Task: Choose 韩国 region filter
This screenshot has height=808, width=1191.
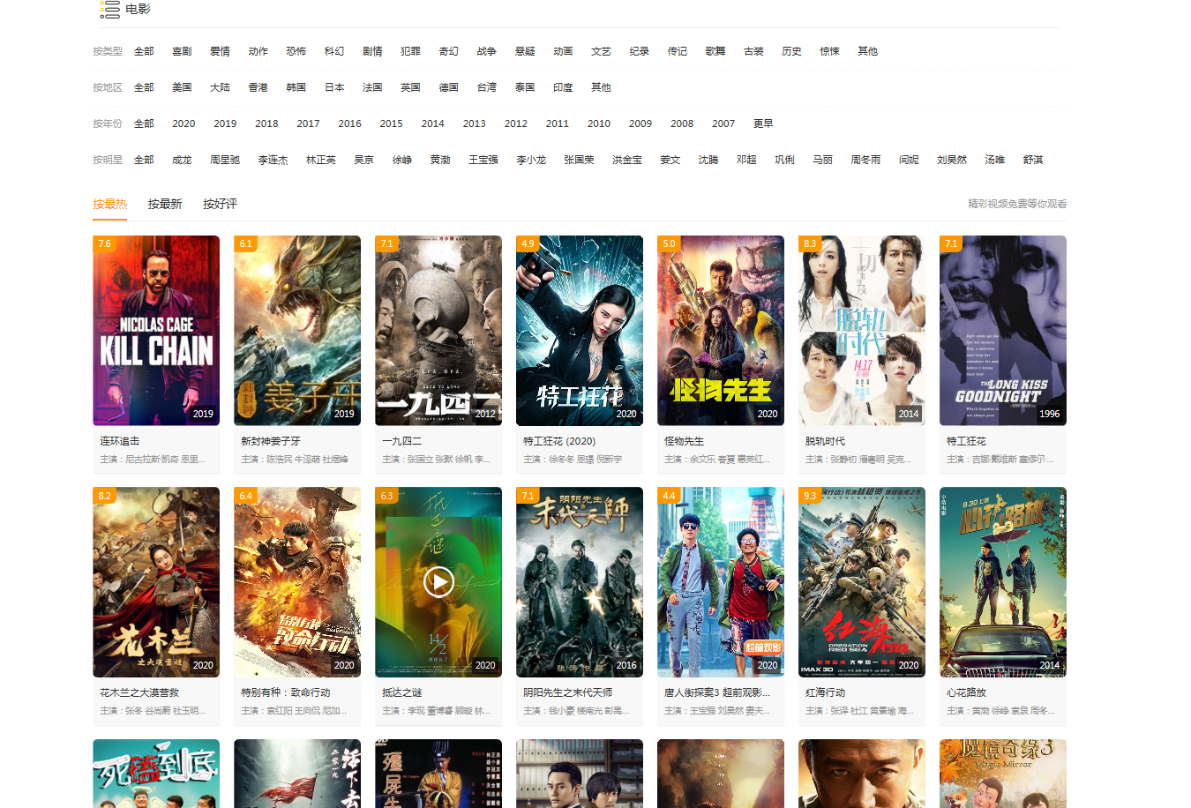Action: 296,87
